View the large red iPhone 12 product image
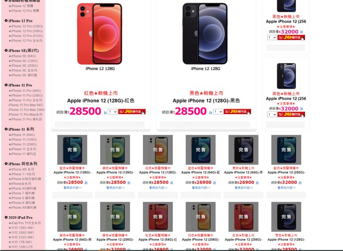This screenshot has height=251, width=343. (x=100, y=33)
